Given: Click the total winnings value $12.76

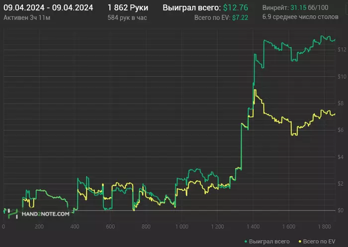Looking at the screenshot, I should point(236,8).
